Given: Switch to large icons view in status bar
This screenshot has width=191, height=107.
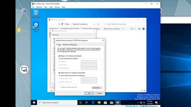Looking at the screenshot, I should point(144,91).
